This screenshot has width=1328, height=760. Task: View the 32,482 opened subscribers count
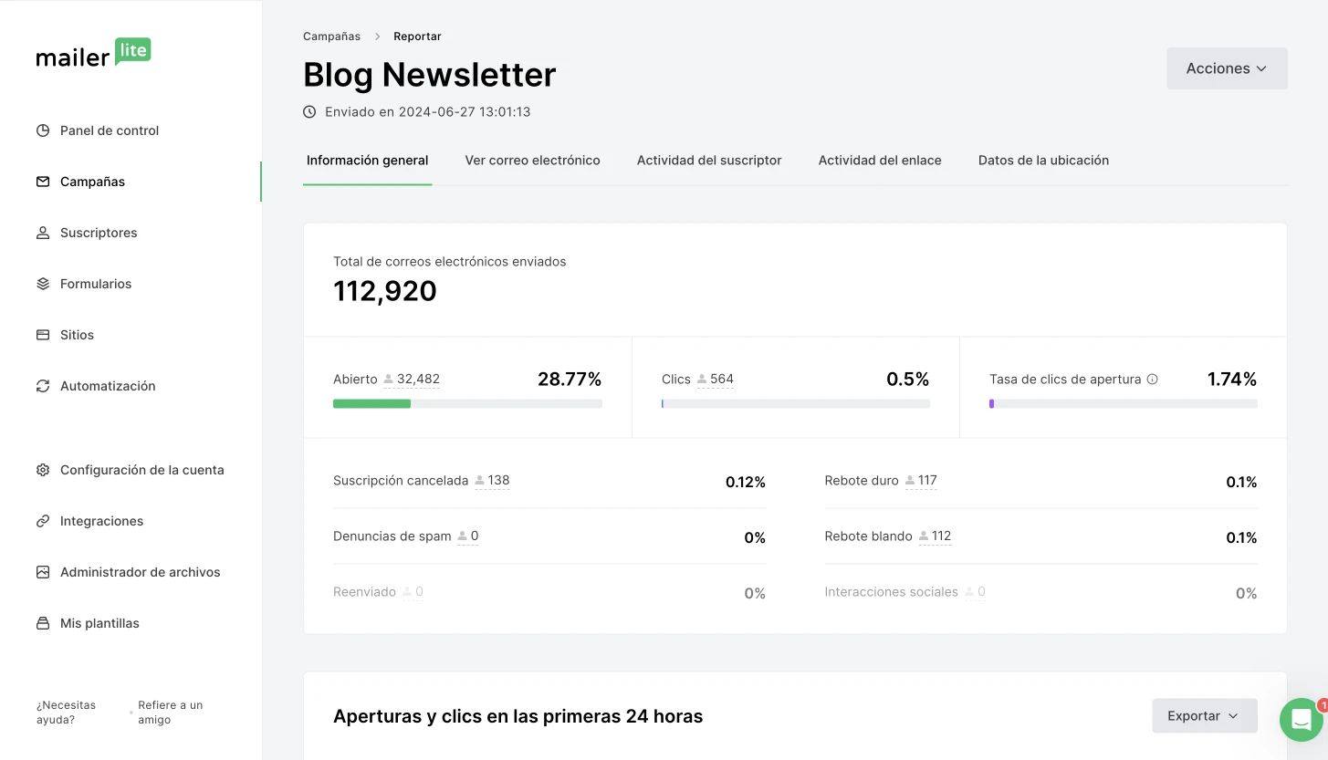click(417, 380)
